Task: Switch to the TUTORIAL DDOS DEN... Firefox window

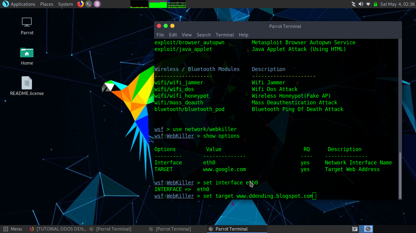Action: (58, 229)
